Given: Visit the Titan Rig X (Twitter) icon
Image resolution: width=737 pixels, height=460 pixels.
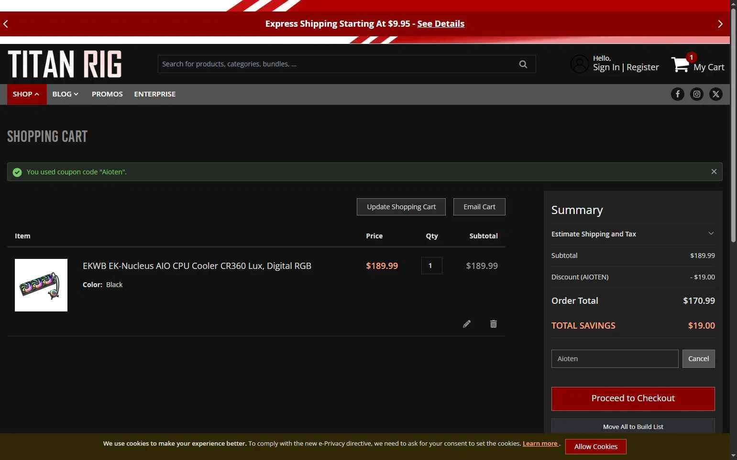Looking at the screenshot, I should click(x=716, y=94).
